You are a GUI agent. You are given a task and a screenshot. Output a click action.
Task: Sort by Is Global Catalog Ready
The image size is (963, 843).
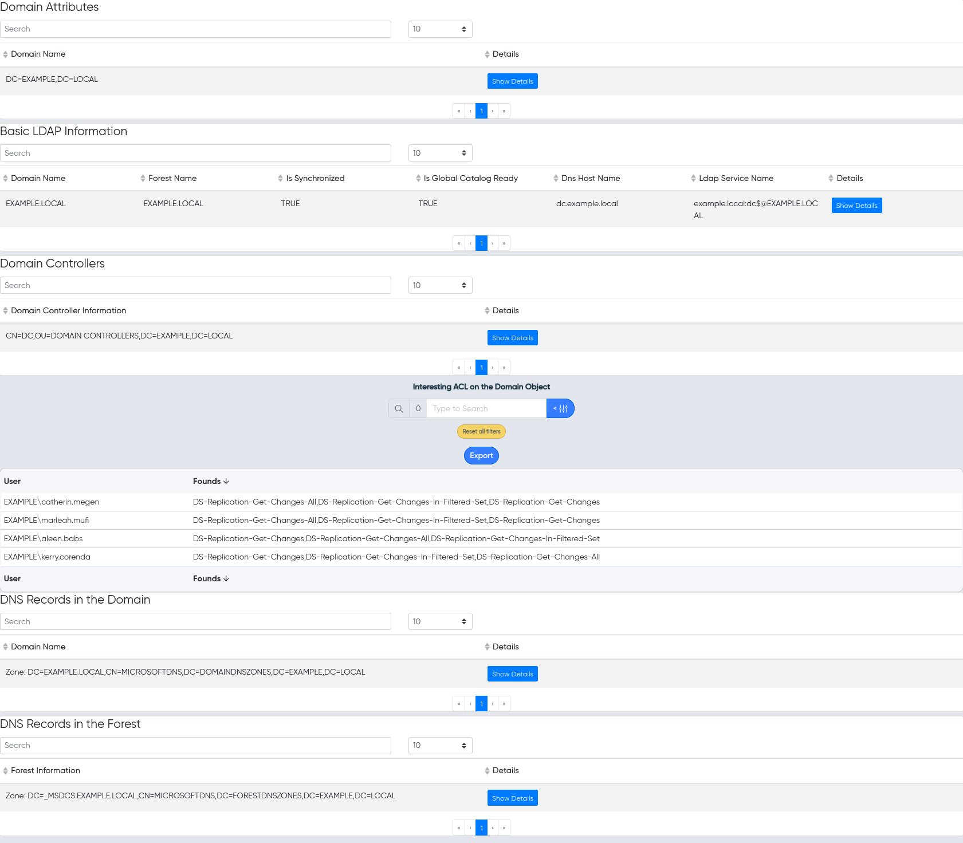pos(467,179)
